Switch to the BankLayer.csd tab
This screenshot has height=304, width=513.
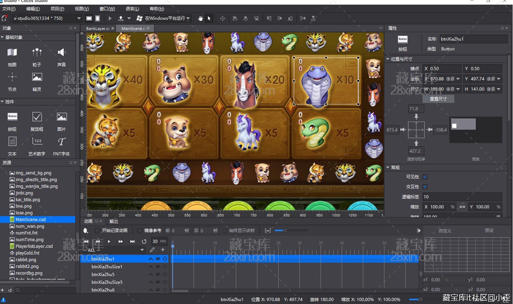tap(97, 28)
